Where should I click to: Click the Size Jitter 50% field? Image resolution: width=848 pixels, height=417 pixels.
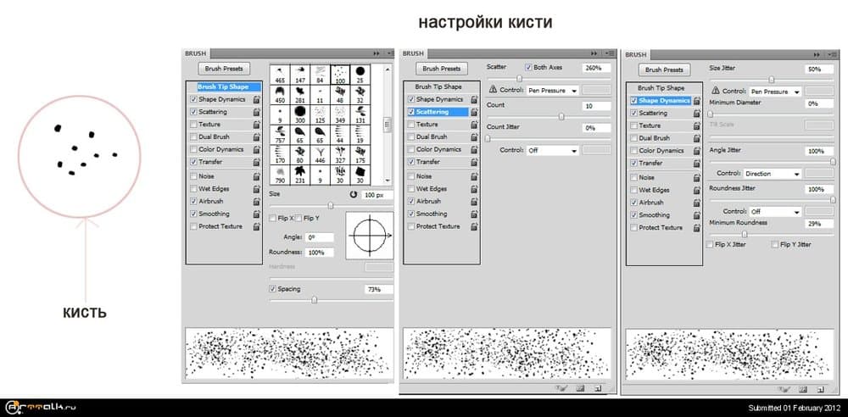coord(819,69)
